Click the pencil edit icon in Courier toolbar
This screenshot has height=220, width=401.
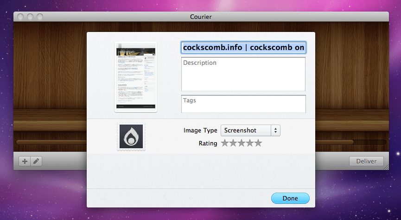click(36, 161)
